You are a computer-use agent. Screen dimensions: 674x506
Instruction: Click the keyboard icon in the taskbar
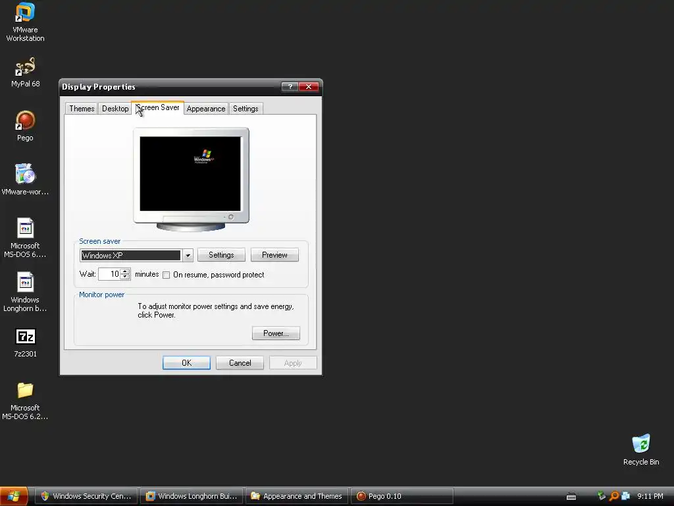(x=571, y=497)
